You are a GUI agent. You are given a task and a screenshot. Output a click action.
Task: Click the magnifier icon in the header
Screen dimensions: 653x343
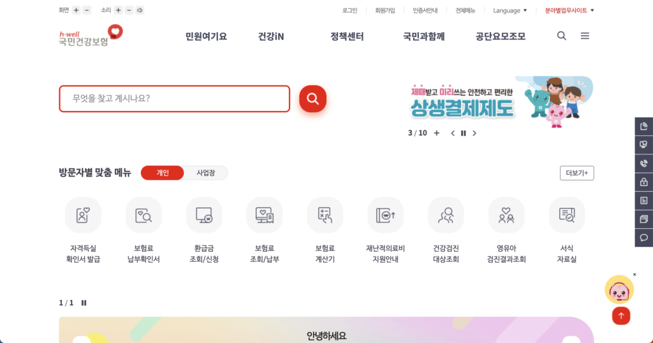pyautogui.click(x=561, y=36)
